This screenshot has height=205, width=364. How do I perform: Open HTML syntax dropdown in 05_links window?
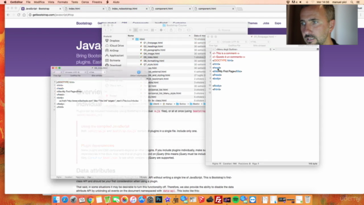point(97,72)
